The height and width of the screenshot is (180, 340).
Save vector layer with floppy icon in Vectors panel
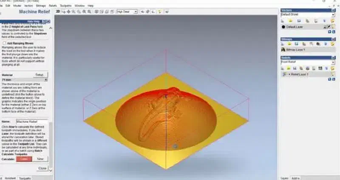pyautogui.click(x=299, y=21)
